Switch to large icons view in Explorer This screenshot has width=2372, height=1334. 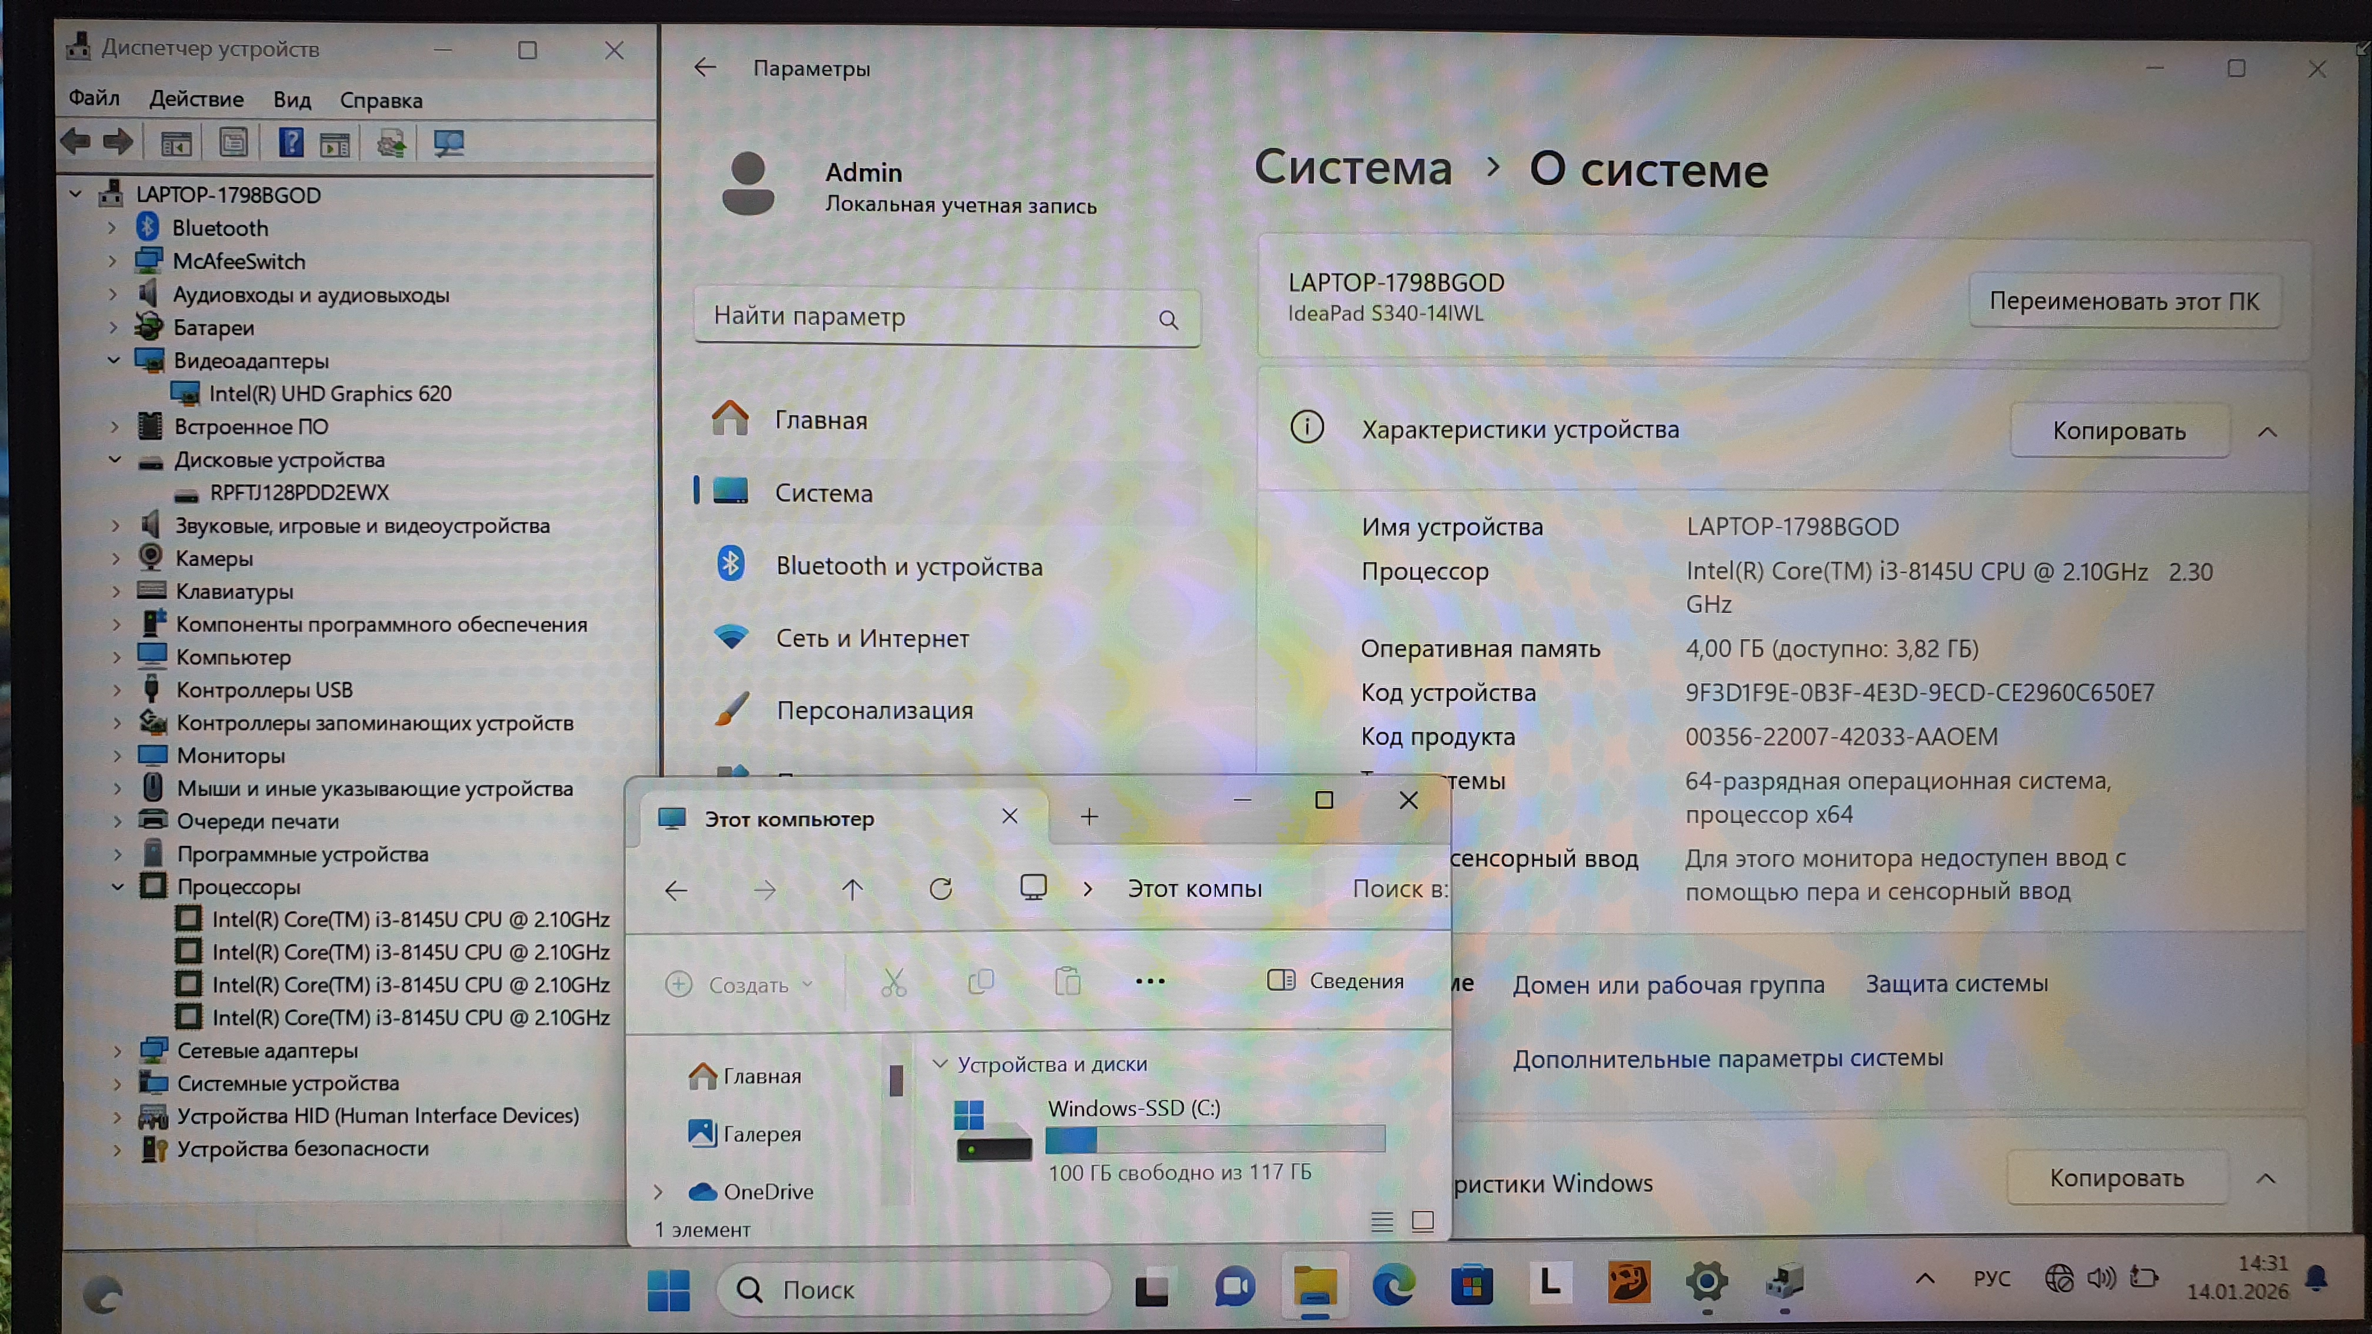tap(1422, 1222)
